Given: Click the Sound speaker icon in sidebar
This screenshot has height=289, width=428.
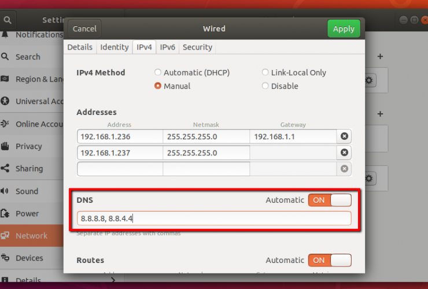Looking at the screenshot, I should (5, 191).
